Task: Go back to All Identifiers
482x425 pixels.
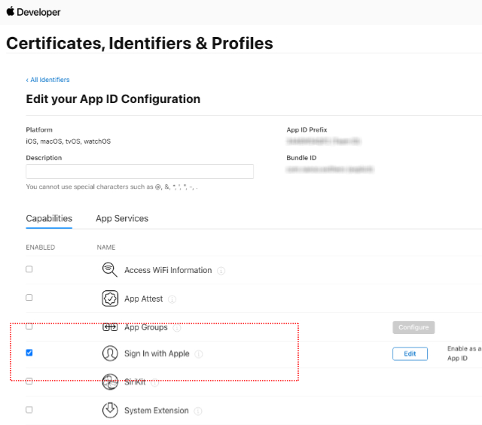Action: point(47,80)
